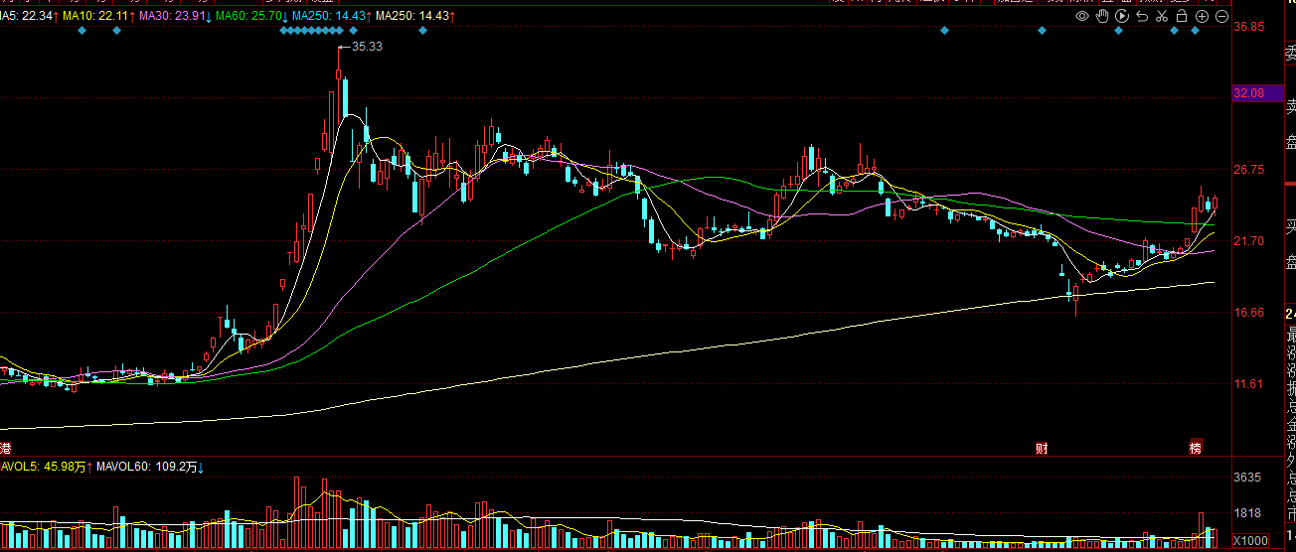Click the first diamond marker in the row
This screenshot has height=552, width=1296.
point(81,31)
